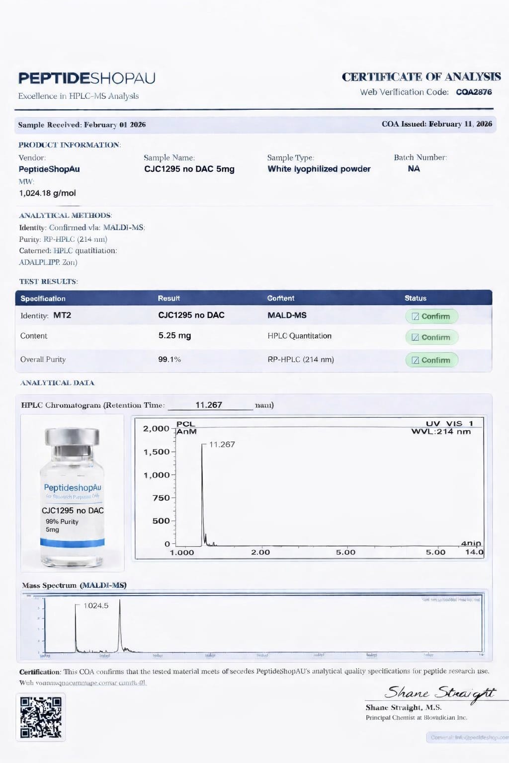Click the Purity: RP-HPLC (214 nm) method line
Viewport: 509px width, 763px height.
click(63, 239)
